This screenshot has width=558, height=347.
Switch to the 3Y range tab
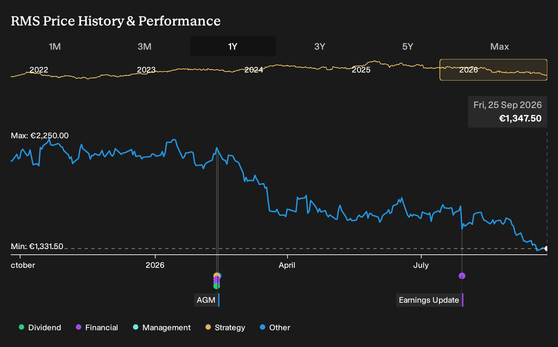pos(320,46)
